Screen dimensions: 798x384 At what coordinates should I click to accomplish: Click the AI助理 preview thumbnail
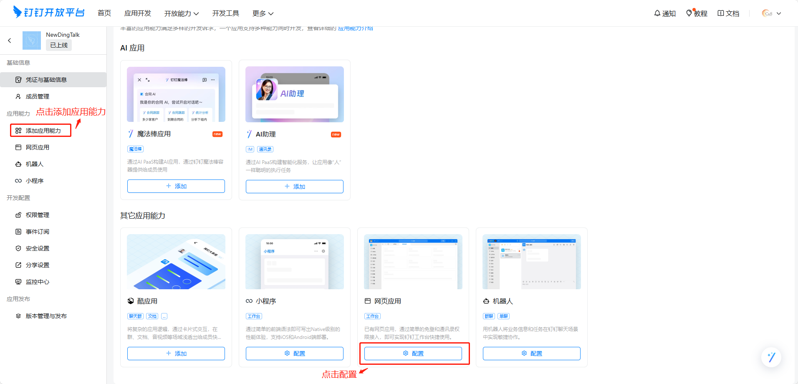(x=294, y=94)
